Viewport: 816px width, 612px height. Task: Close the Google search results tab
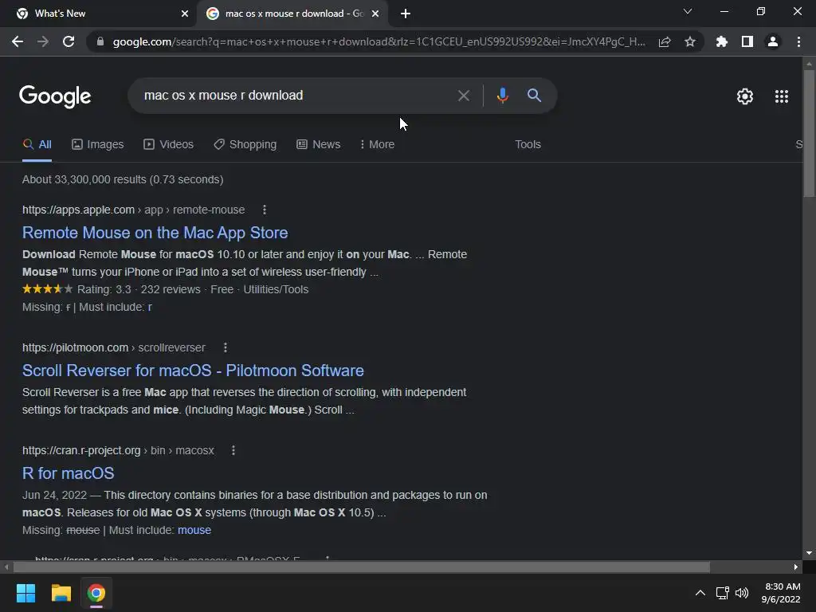(375, 14)
